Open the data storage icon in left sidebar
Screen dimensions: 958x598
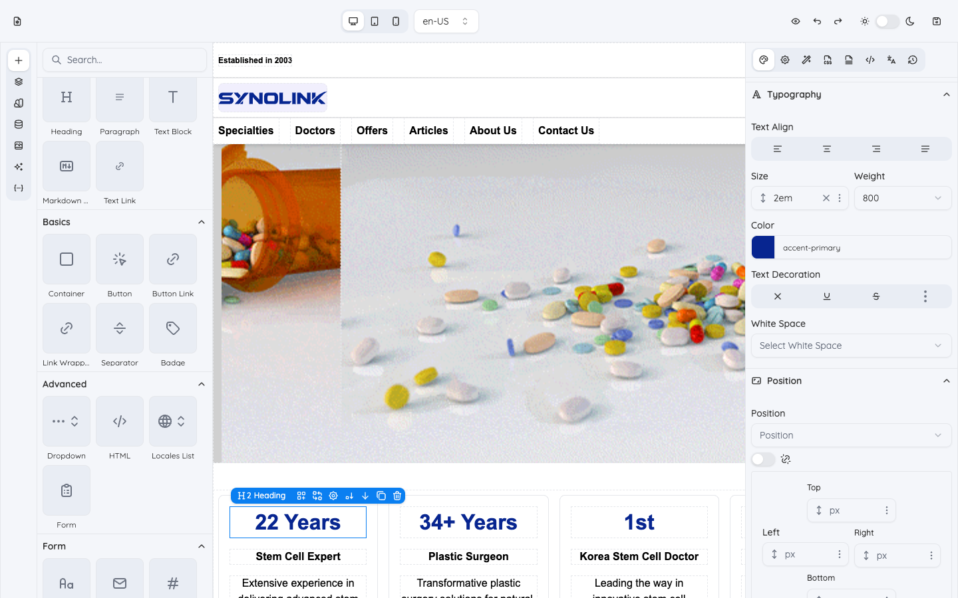click(19, 124)
